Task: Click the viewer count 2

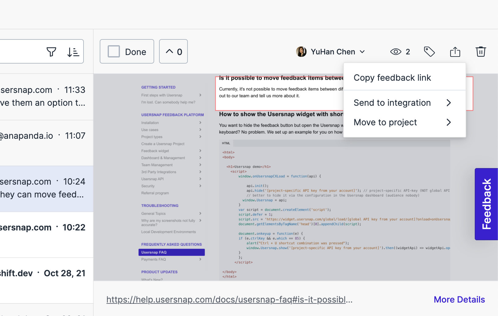Action: pos(408,52)
